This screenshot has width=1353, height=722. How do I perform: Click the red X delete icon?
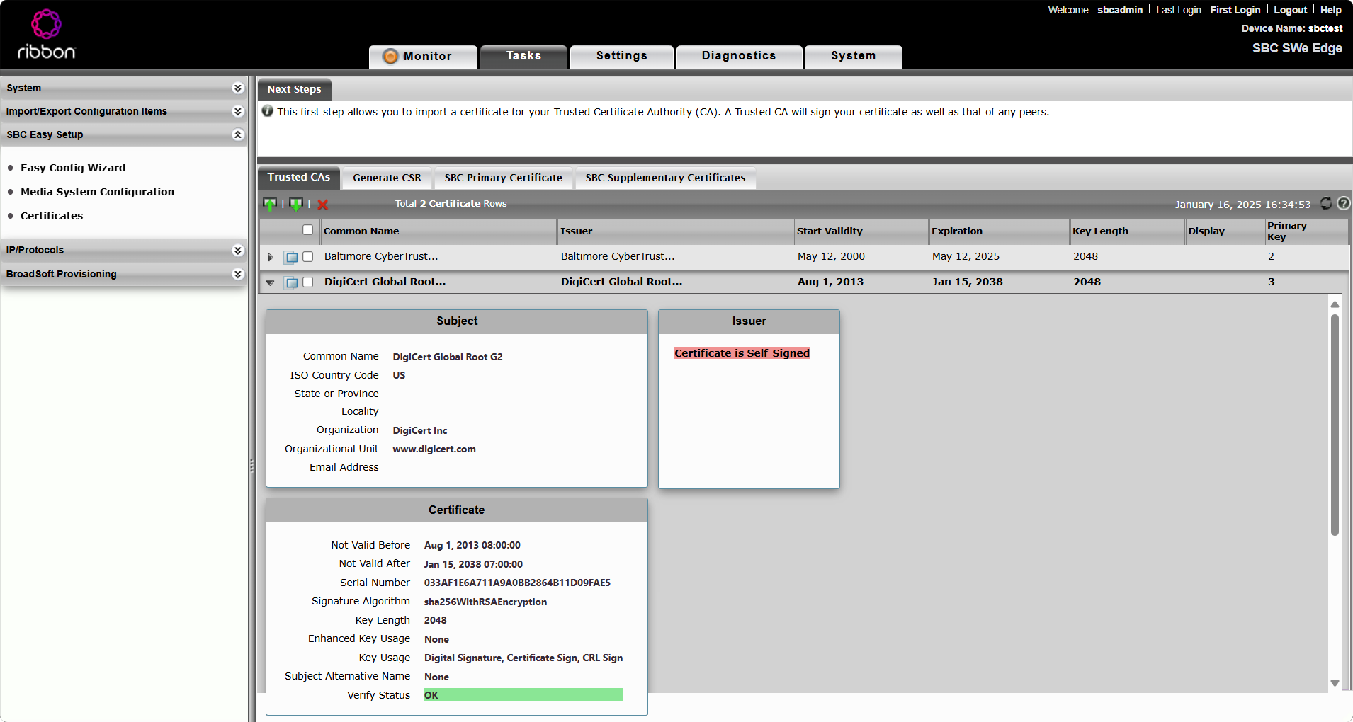(323, 205)
